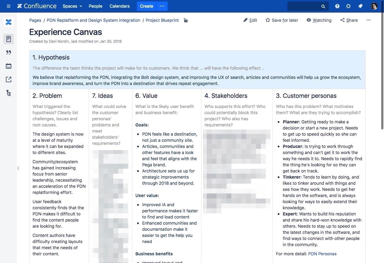Open the hamburger app switcher menu
The width and height of the screenshot is (384, 263).
point(9,6)
